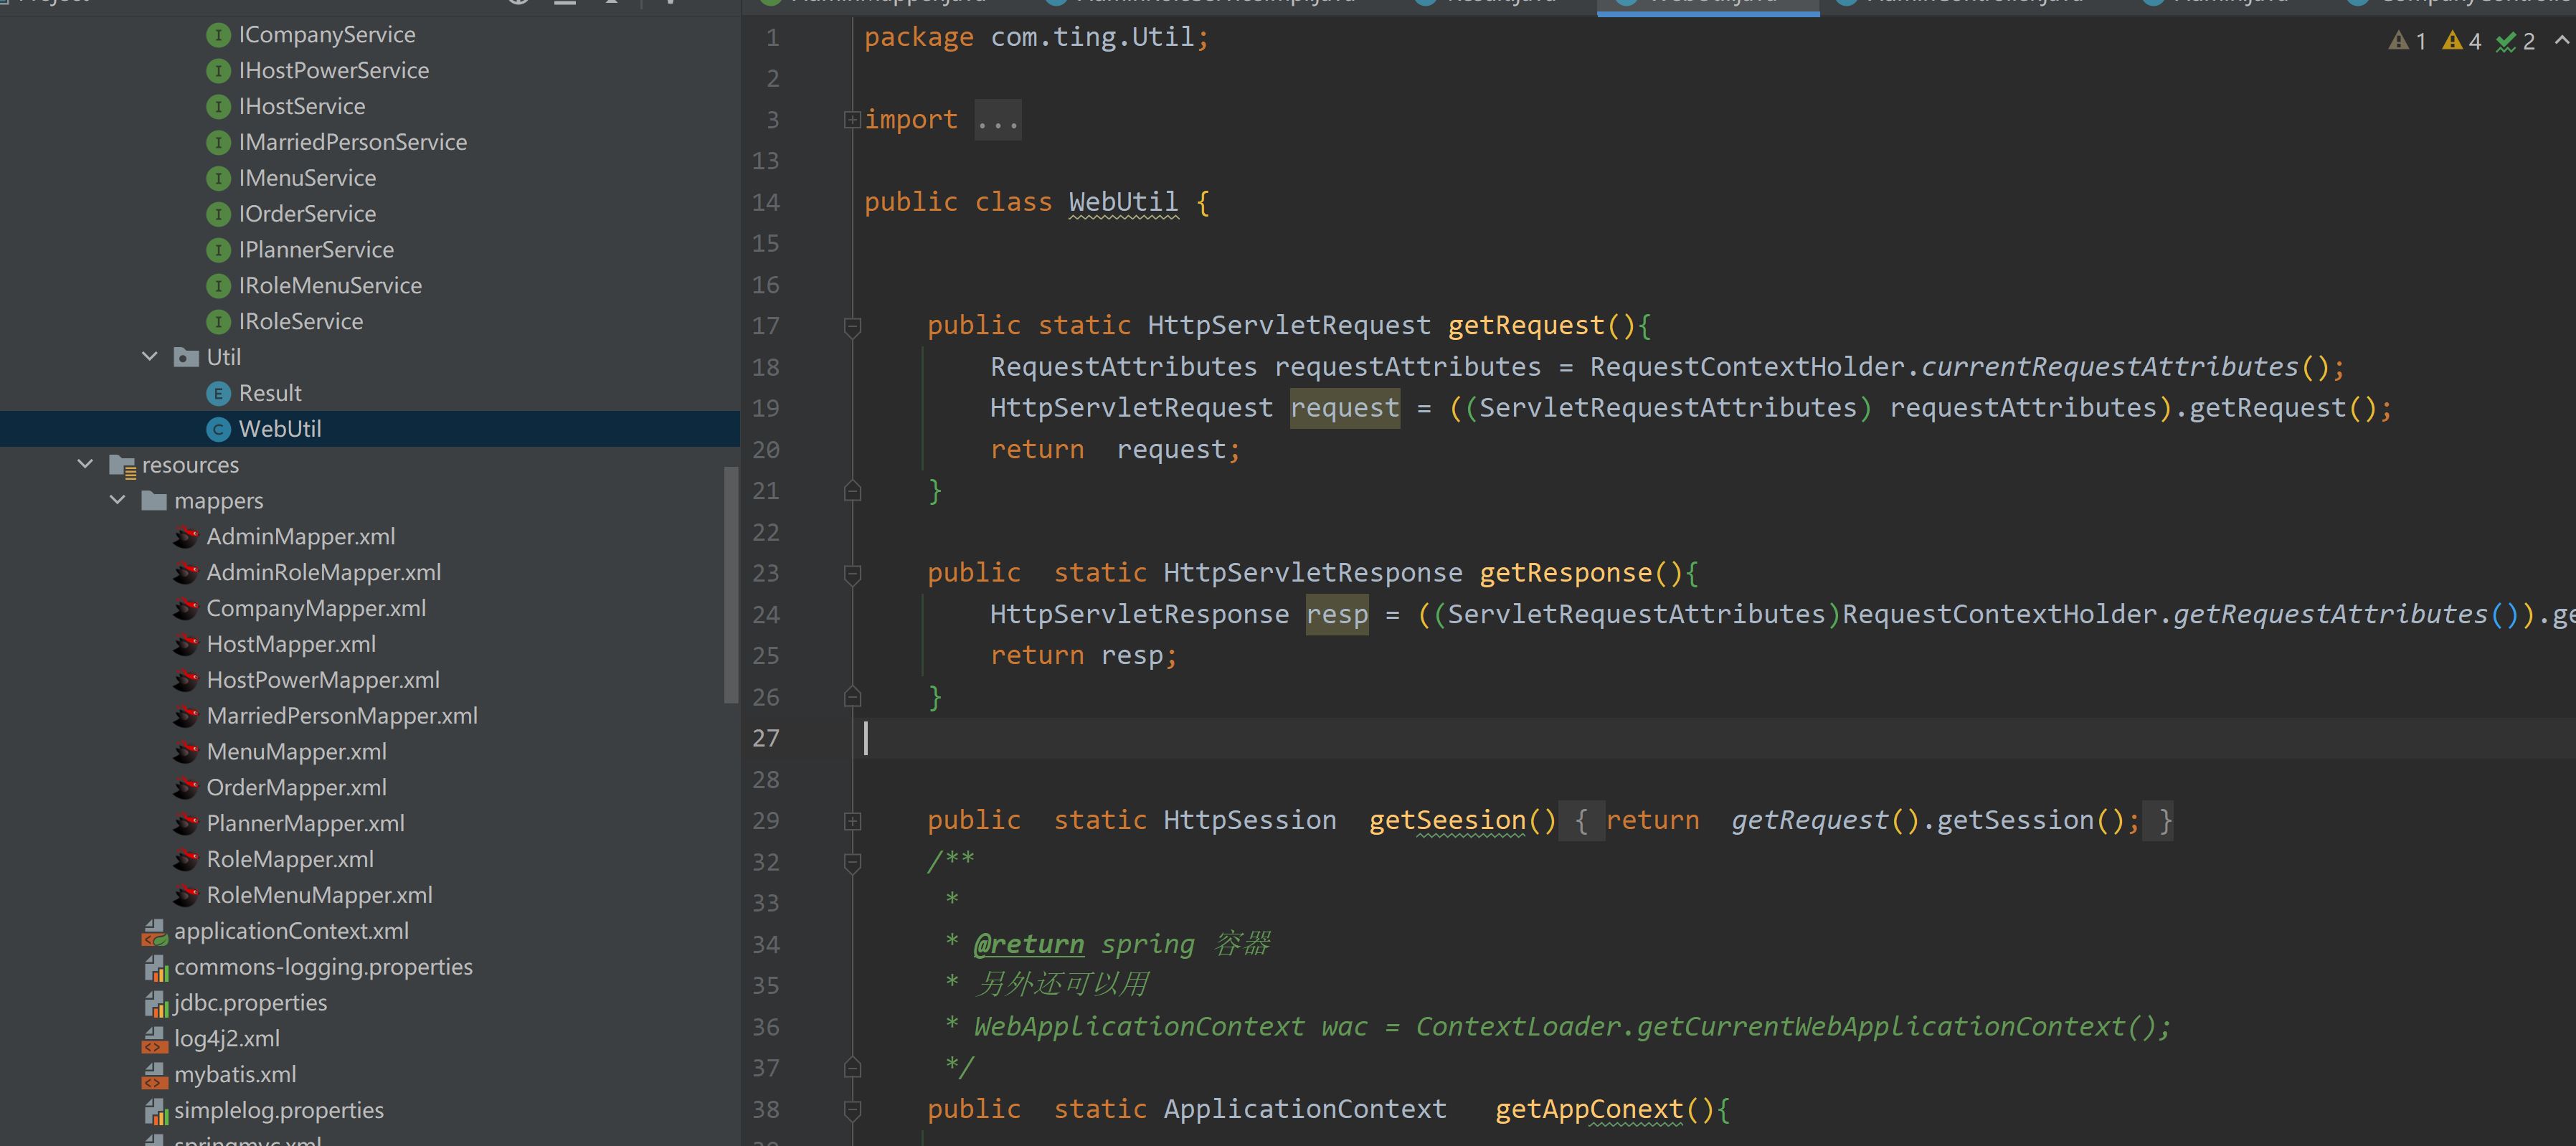Select the WebUtil class in tree
Screen dimensions: 2576x1146
[x=279, y=429]
